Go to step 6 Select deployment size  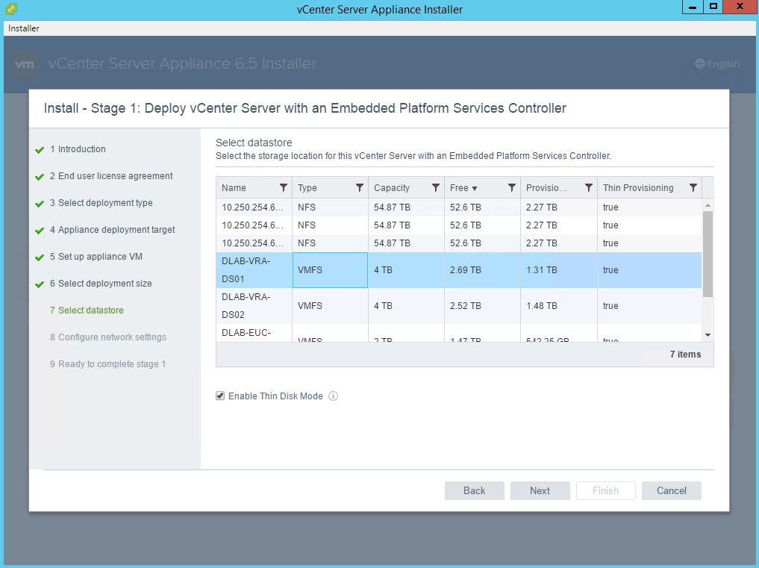tap(104, 284)
